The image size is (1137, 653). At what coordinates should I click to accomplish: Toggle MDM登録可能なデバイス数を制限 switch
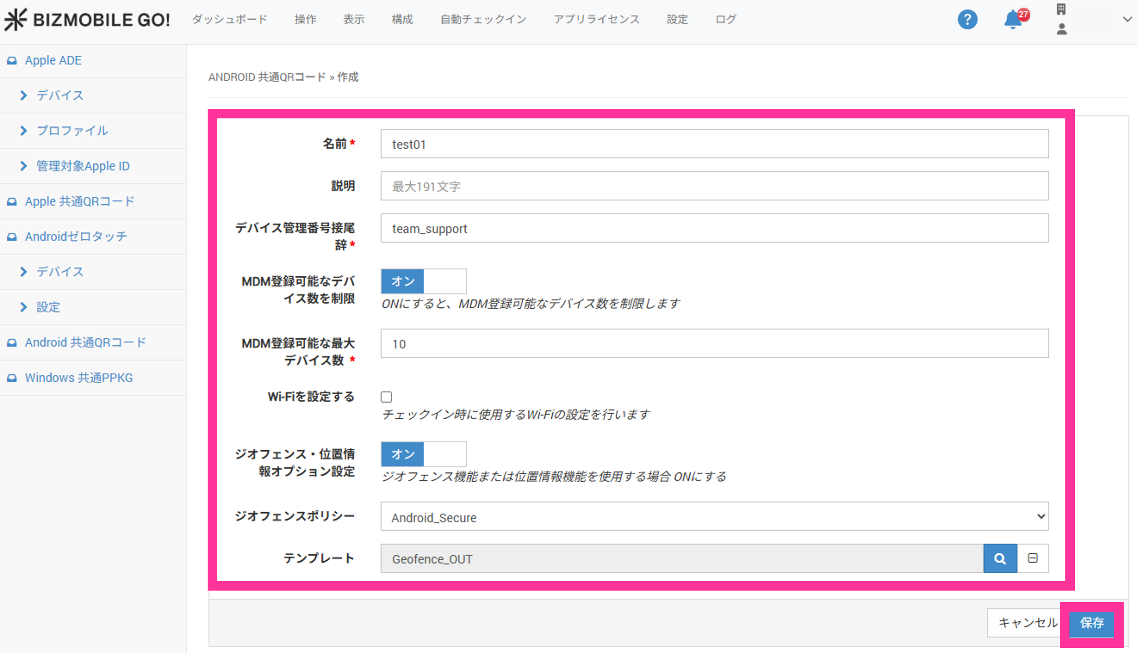[423, 281]
